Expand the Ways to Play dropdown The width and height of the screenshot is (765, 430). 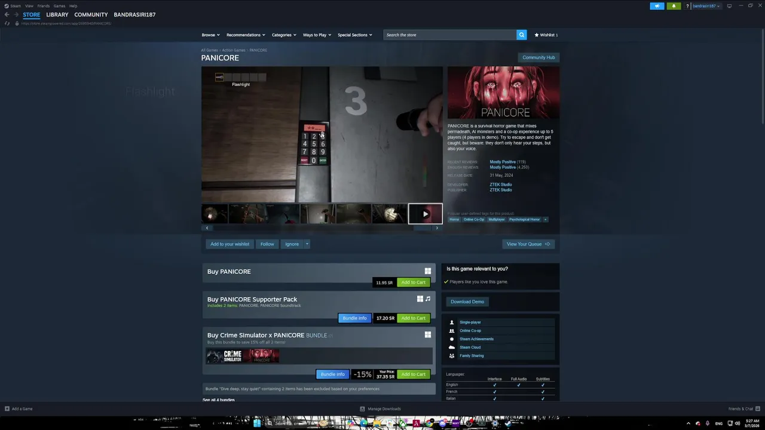pos(317,35)
